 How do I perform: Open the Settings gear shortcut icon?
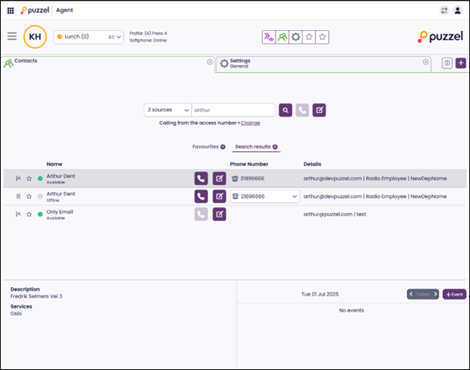click(296, 38)
